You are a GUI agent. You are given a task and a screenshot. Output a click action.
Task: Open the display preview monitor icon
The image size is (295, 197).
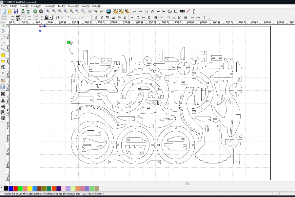[x=108, y=11]
